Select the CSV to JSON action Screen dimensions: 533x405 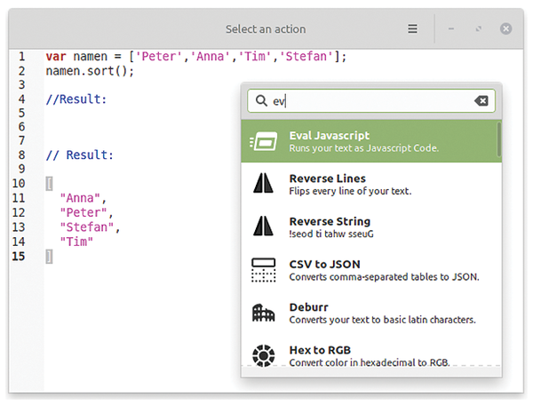(371, 269)
